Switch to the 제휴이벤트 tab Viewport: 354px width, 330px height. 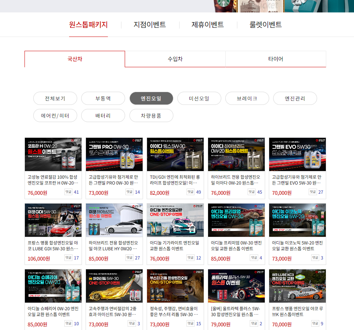(208, 24)
